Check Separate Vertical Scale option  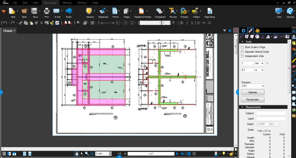coord(242,51)
